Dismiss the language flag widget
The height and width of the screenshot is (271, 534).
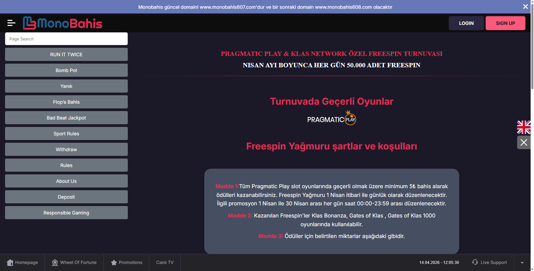[x=524, y=142]
